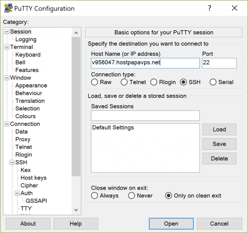The height and width of the screenshot is (233, 248).
Task: Open the GSSAPI category
Action: 36,201
